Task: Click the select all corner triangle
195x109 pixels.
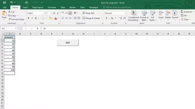Action: pos(2,34)
